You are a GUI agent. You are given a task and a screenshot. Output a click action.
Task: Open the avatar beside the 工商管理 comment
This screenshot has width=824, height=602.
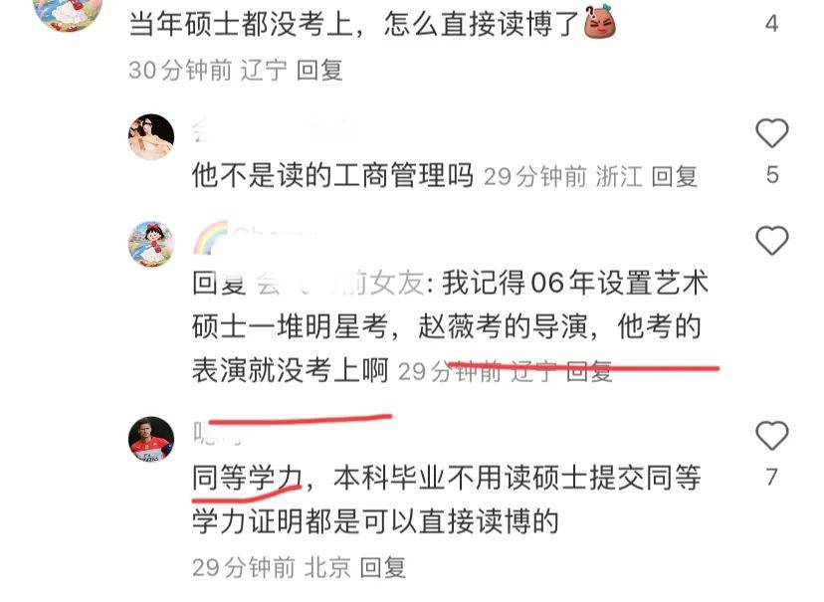[x=151, y=136]
